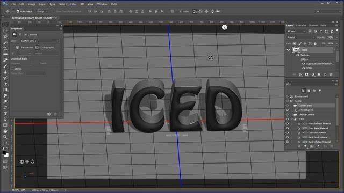Select the Gradient tool

click(5, 90)
